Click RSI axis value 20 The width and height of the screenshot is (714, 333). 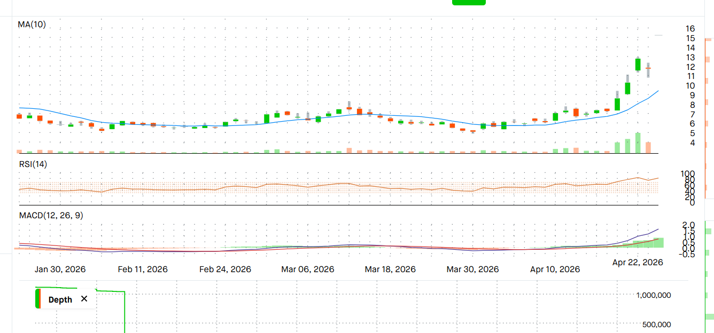tap(690, 197)
